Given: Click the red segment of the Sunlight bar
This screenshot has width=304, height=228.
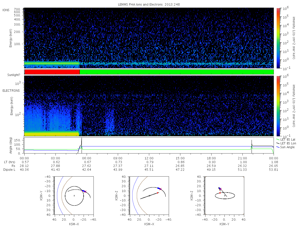Looking at the screenshot, I should click(x=52, y=72).
